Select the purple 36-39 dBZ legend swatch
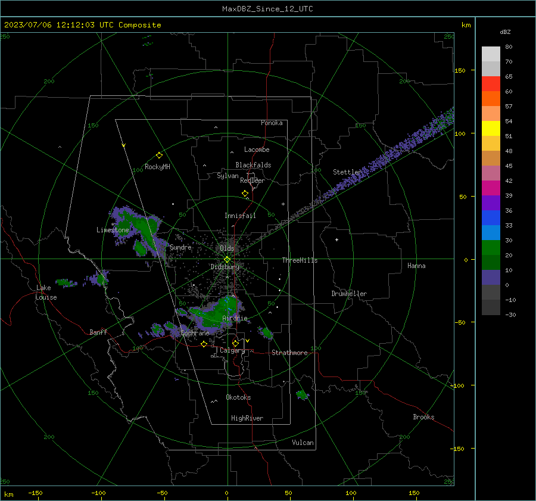This screenshot has width=536, height=501. (x=491, y=203)
